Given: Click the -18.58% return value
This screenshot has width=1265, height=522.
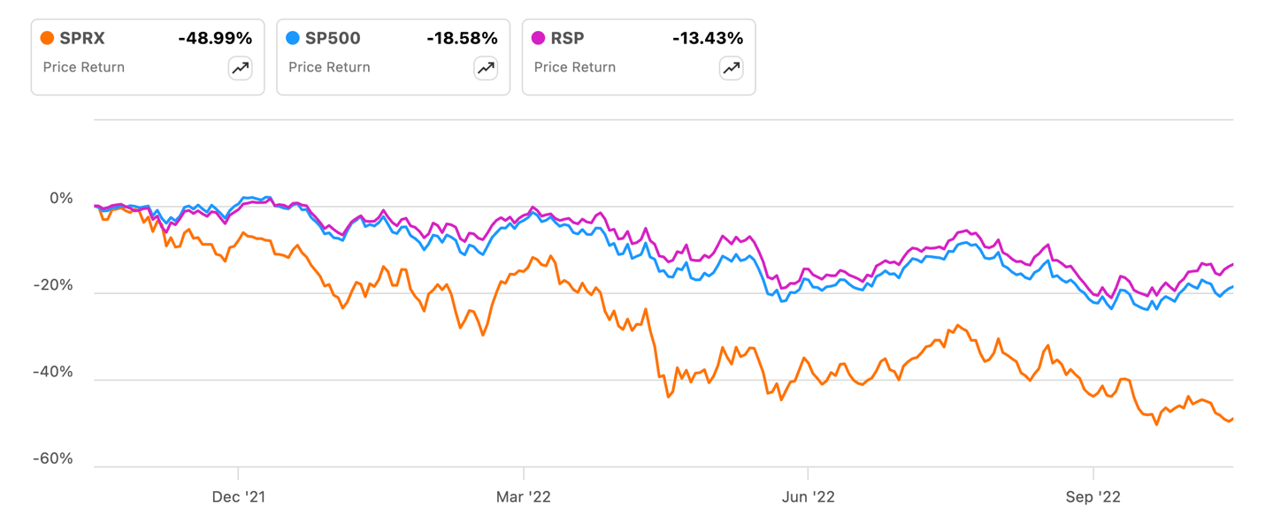Looking at the screenshot, I should tap(462, 38).
